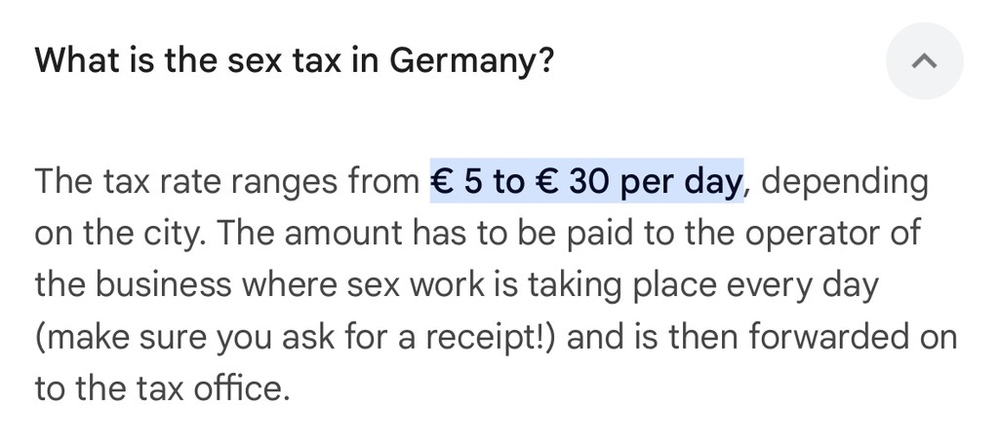Image resolution: width=999 pixels, height=444 pixels.
Task: Click the highlighted text '€ 5 to € 30 per day'
Action: pos(586,181)
